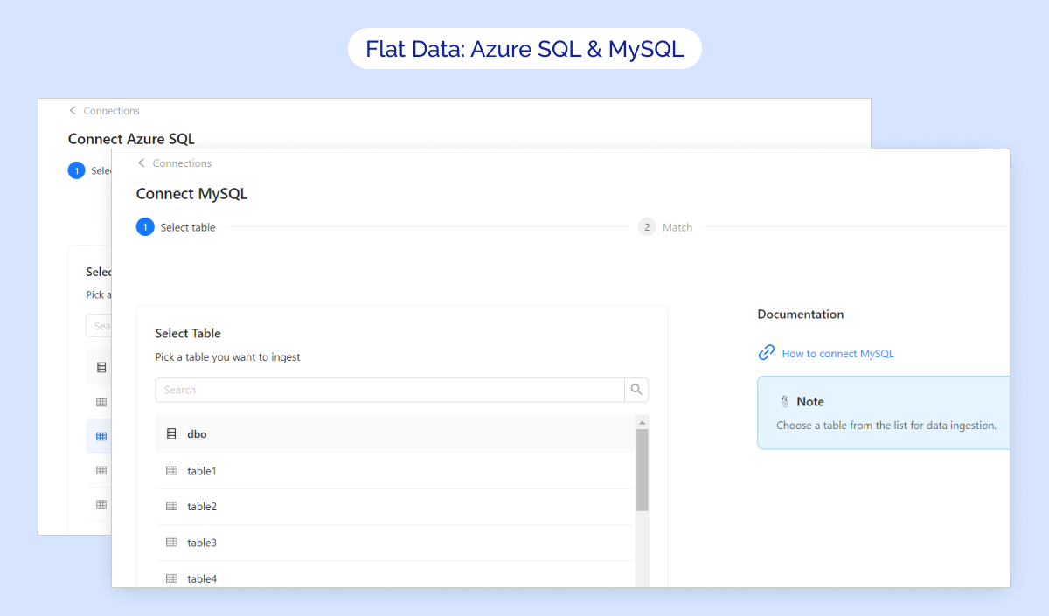Select table3 from the list

coord(202,543)
